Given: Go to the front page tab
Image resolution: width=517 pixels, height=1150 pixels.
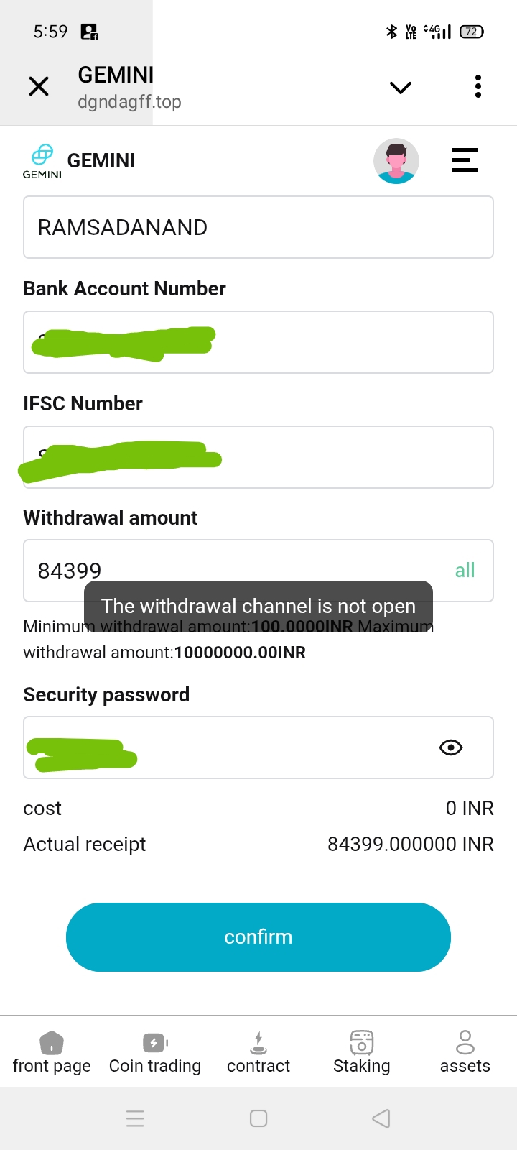Looking at the screenshot, I should click(52, 1052).
